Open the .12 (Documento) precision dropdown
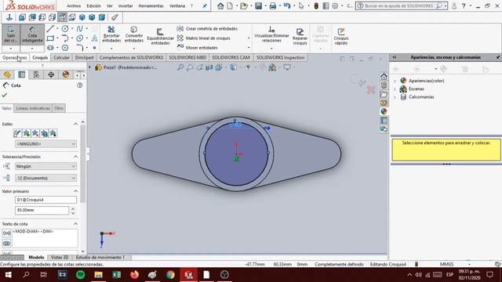The height and width of the screenshot is (282, 502). click(x=45, y=178)
